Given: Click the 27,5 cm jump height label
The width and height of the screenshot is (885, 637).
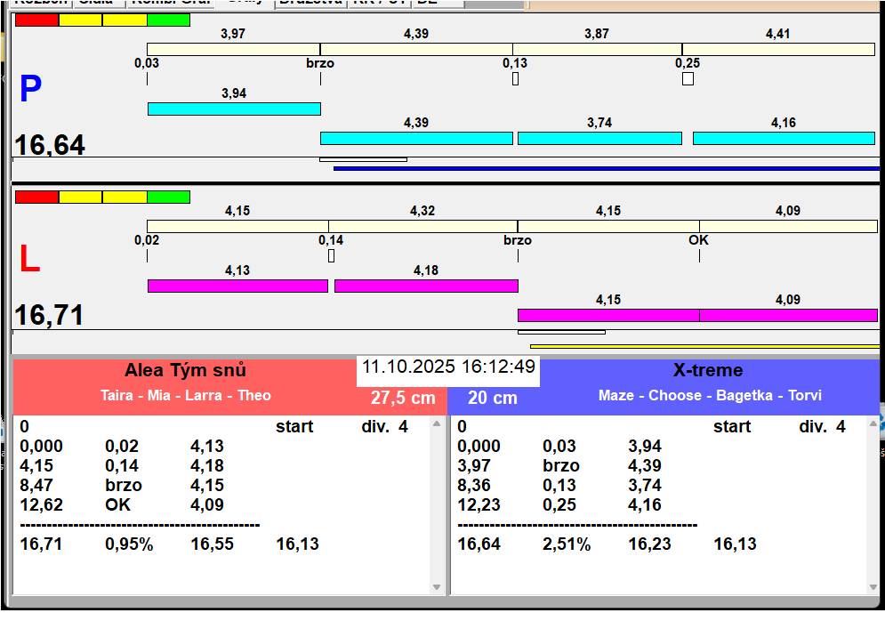Looking at the screenshot, I should coord(403,398).
